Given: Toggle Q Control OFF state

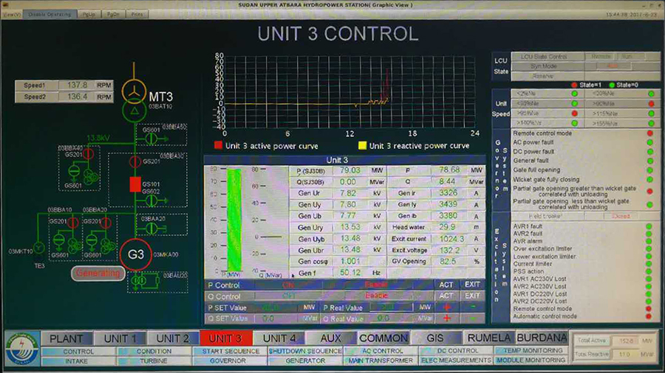Looking at the screenshot, I should [x=288, y=296].
